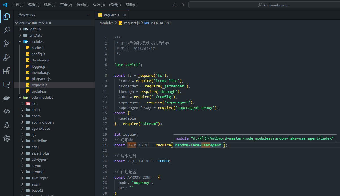Open the Remote Explorer icon
This screenshot has width=340, height=196.
[7, 84]
